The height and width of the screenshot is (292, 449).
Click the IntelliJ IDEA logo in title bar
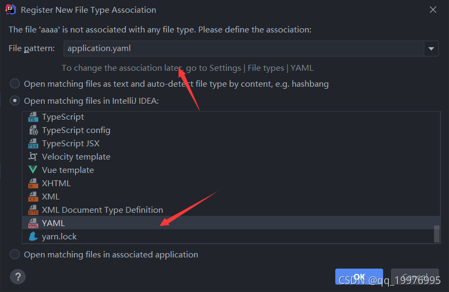pos(11,10)
